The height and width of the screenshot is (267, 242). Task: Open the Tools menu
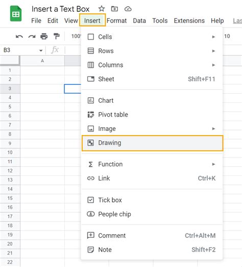[x=160, y=20]
